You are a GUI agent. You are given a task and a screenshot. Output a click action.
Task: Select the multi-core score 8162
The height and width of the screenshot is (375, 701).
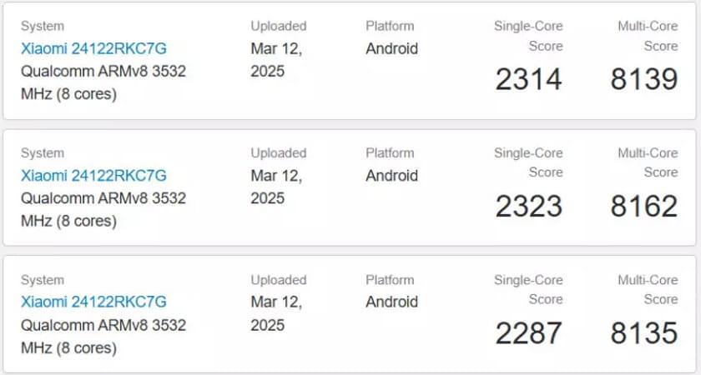click(x=644, y=207)
